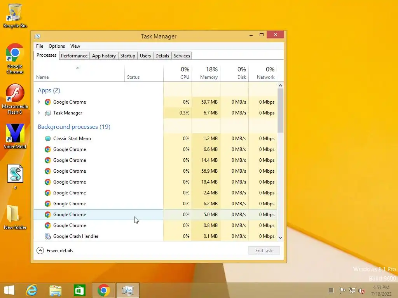The height and width of the screenshot is (298, 398).
Task: Open File Explorer from the taskbar
Action: pos(55,290)
